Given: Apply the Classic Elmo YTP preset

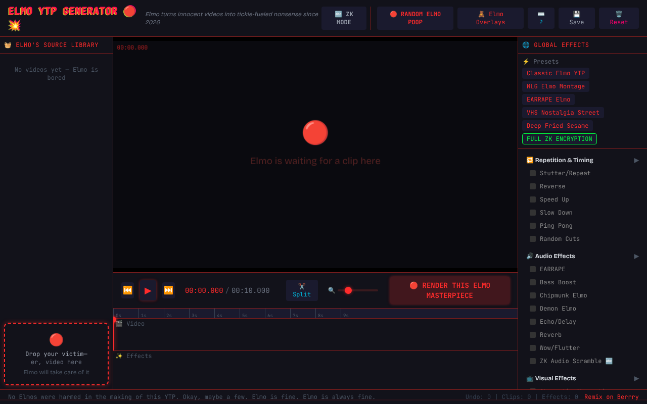Looking at the screenshot, I should tap(556, 73).
